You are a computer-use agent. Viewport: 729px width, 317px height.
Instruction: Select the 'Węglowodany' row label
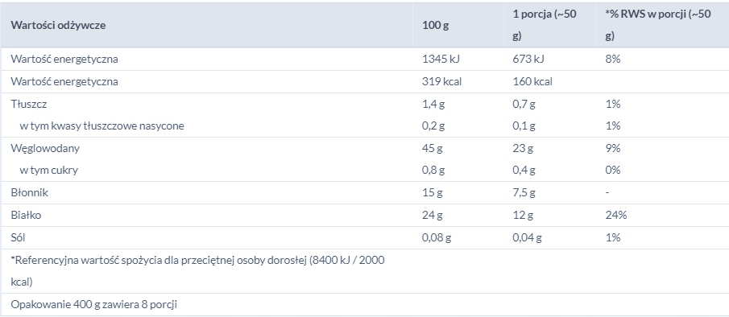coord(45,149)
